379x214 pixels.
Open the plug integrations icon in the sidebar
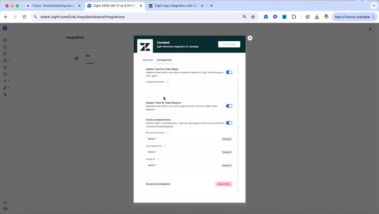(5, 88)
